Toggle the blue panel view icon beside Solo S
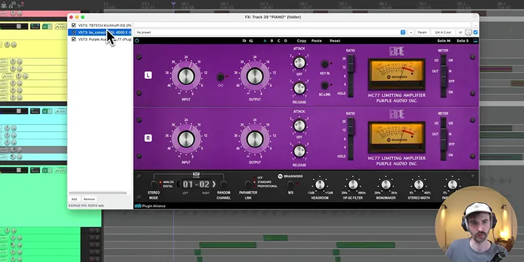The width and height of the screenshot is (524, 262). (476, 41)
